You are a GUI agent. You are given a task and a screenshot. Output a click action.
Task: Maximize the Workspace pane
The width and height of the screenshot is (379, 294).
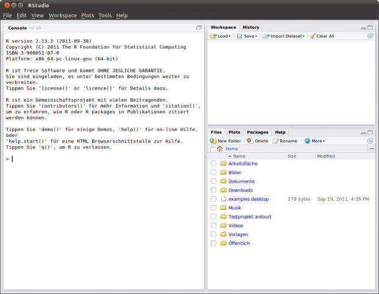pos(370,28)
